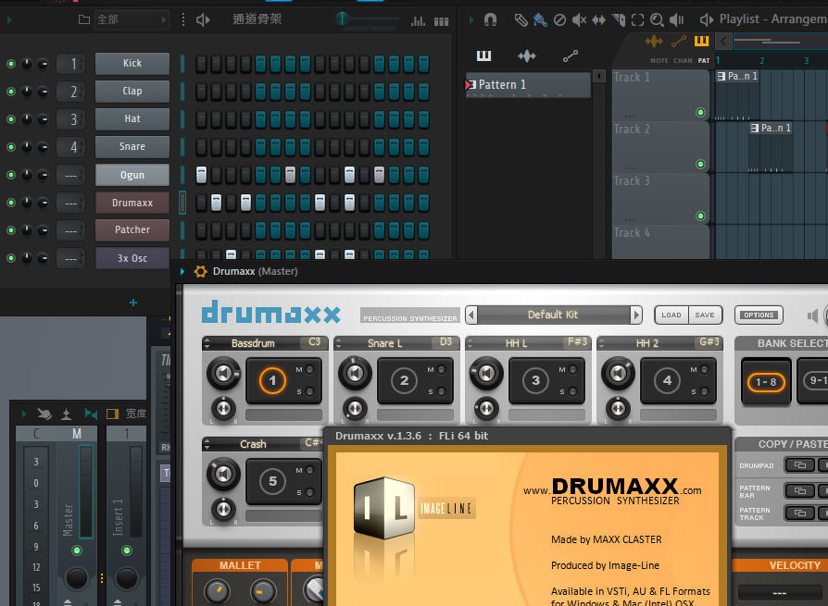
Task: Click the Master track pan knob in mixer
Action: coord(77,578)
